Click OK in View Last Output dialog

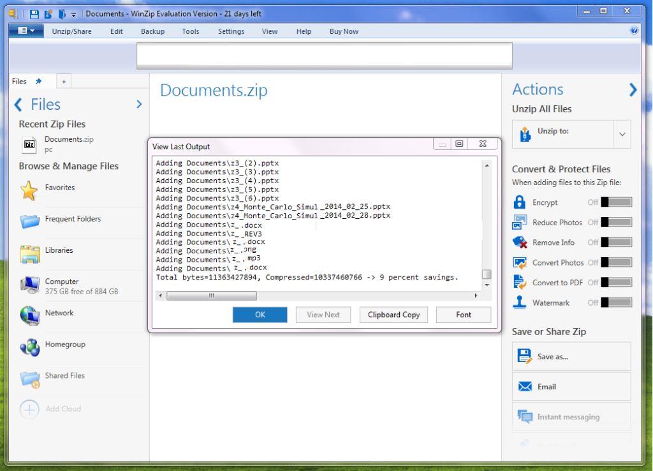click(260, 315)
